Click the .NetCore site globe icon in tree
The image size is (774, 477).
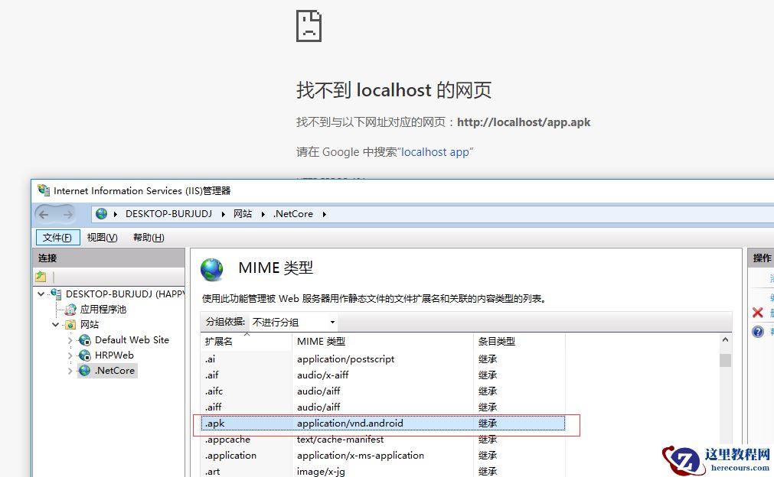[x=85, y=371]
